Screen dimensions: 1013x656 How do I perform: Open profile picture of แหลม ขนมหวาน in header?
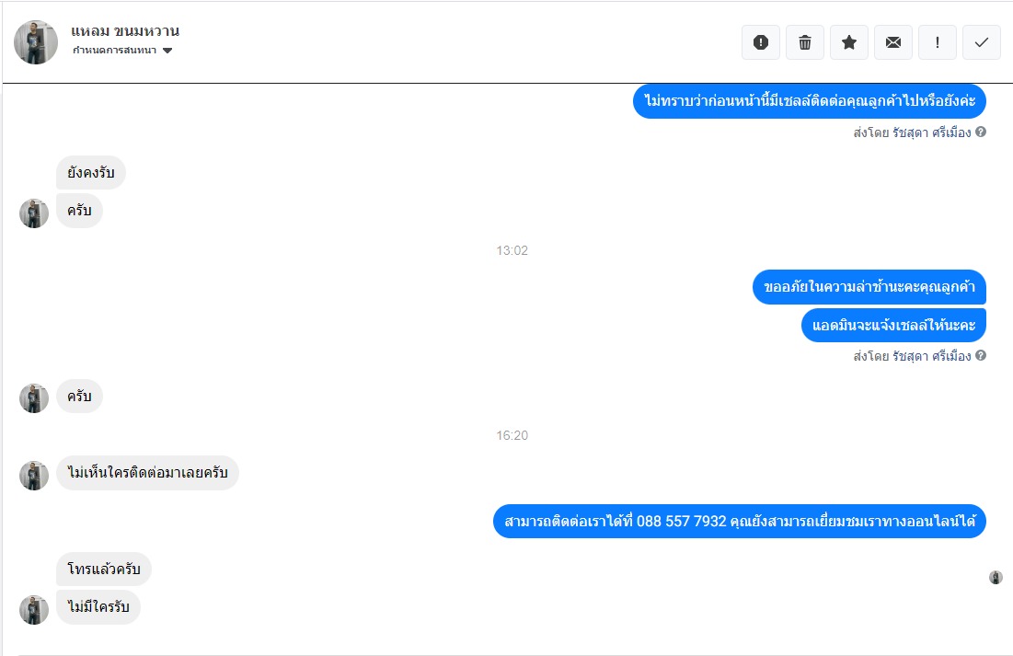[x=36, y=42]
